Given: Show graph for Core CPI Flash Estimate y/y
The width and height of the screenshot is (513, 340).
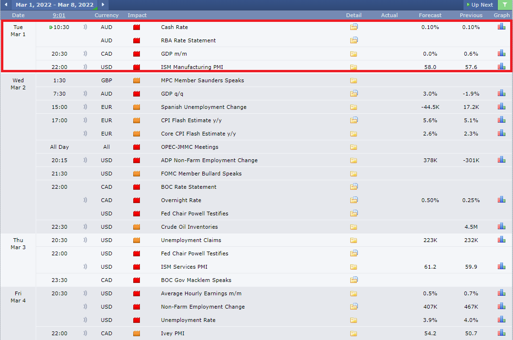Looking at the screenshot, I should coord(502,133).
